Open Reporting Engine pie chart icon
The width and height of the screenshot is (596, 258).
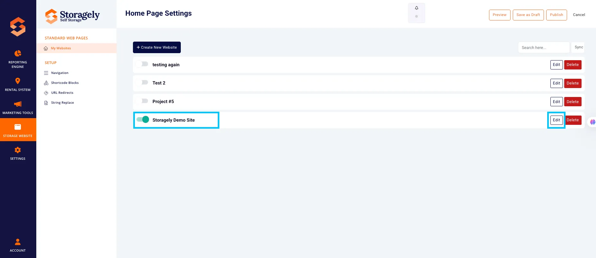pos(18,53)
